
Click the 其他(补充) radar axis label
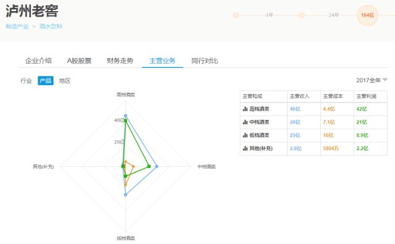pyautogui.click(x=43, y=166)
